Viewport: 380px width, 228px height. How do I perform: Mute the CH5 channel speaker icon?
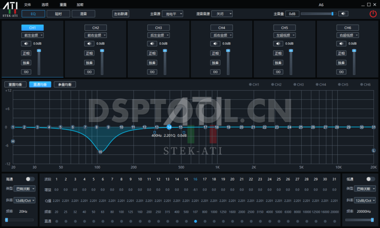click(278, 44)
